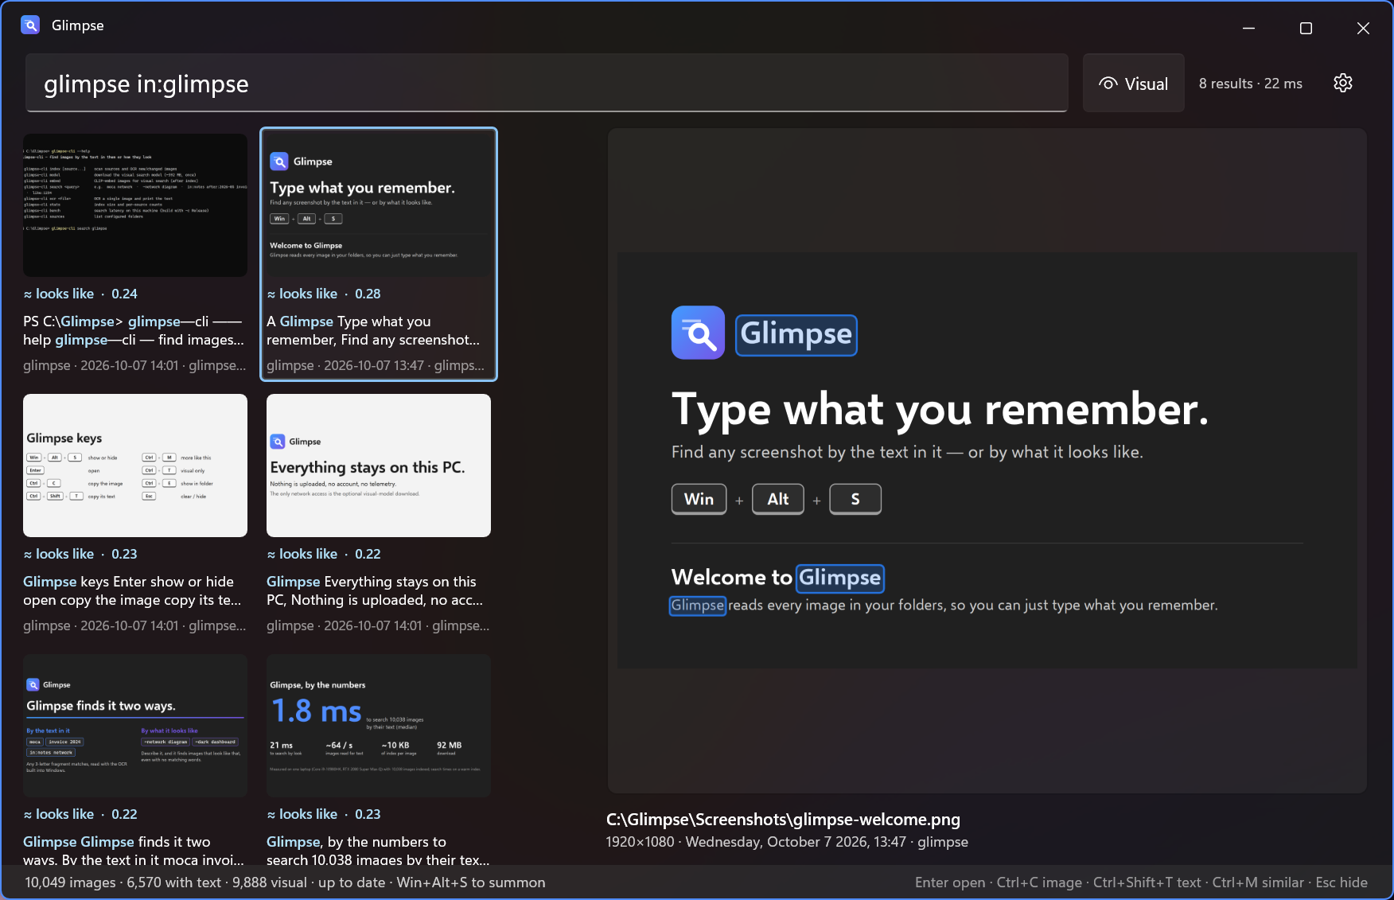Screen dimensions: 1394x900
Task: Click the Glimpse app icon in title bar
Action: coord(30,25)
